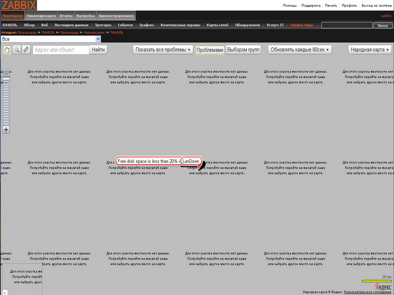Open the Инвентаризация tab

click(41, 16)
